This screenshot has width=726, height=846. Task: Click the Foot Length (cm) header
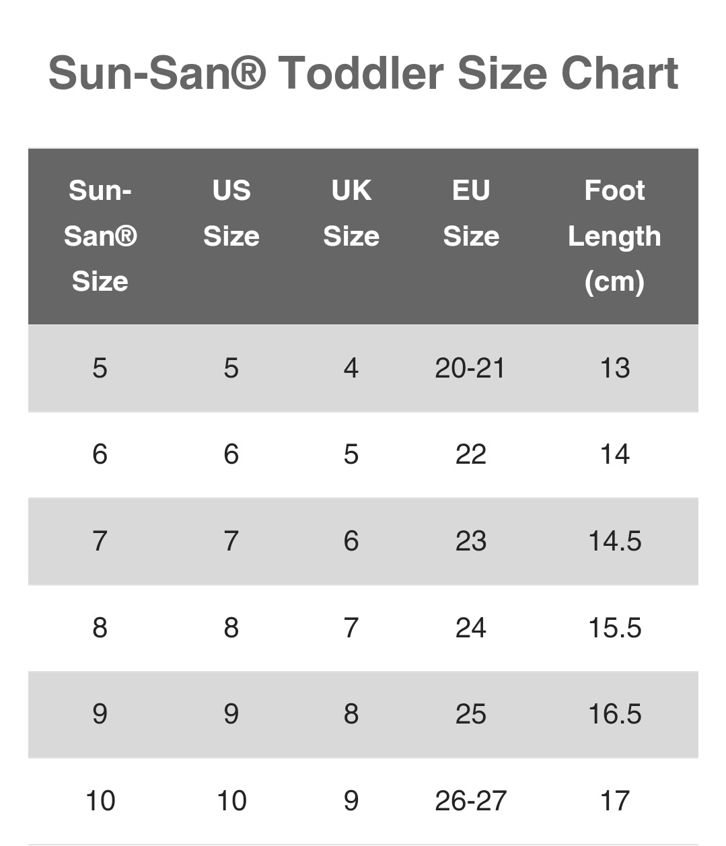tap(614, 236)
